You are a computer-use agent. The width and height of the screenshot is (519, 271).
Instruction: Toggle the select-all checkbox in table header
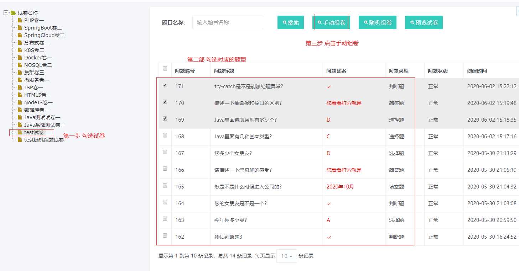tap(165, 68)
